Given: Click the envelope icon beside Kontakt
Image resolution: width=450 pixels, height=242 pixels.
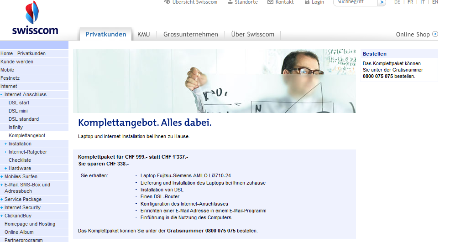Looking at the screenshot, I should coord(270,2).
